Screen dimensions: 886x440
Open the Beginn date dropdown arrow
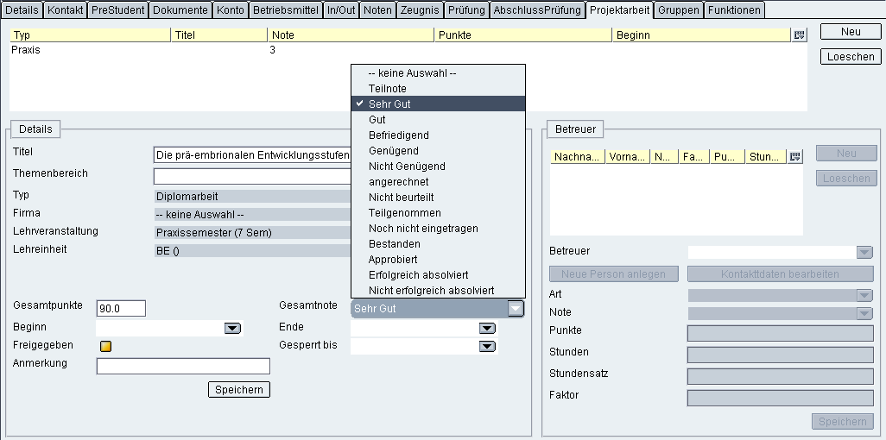231,329
